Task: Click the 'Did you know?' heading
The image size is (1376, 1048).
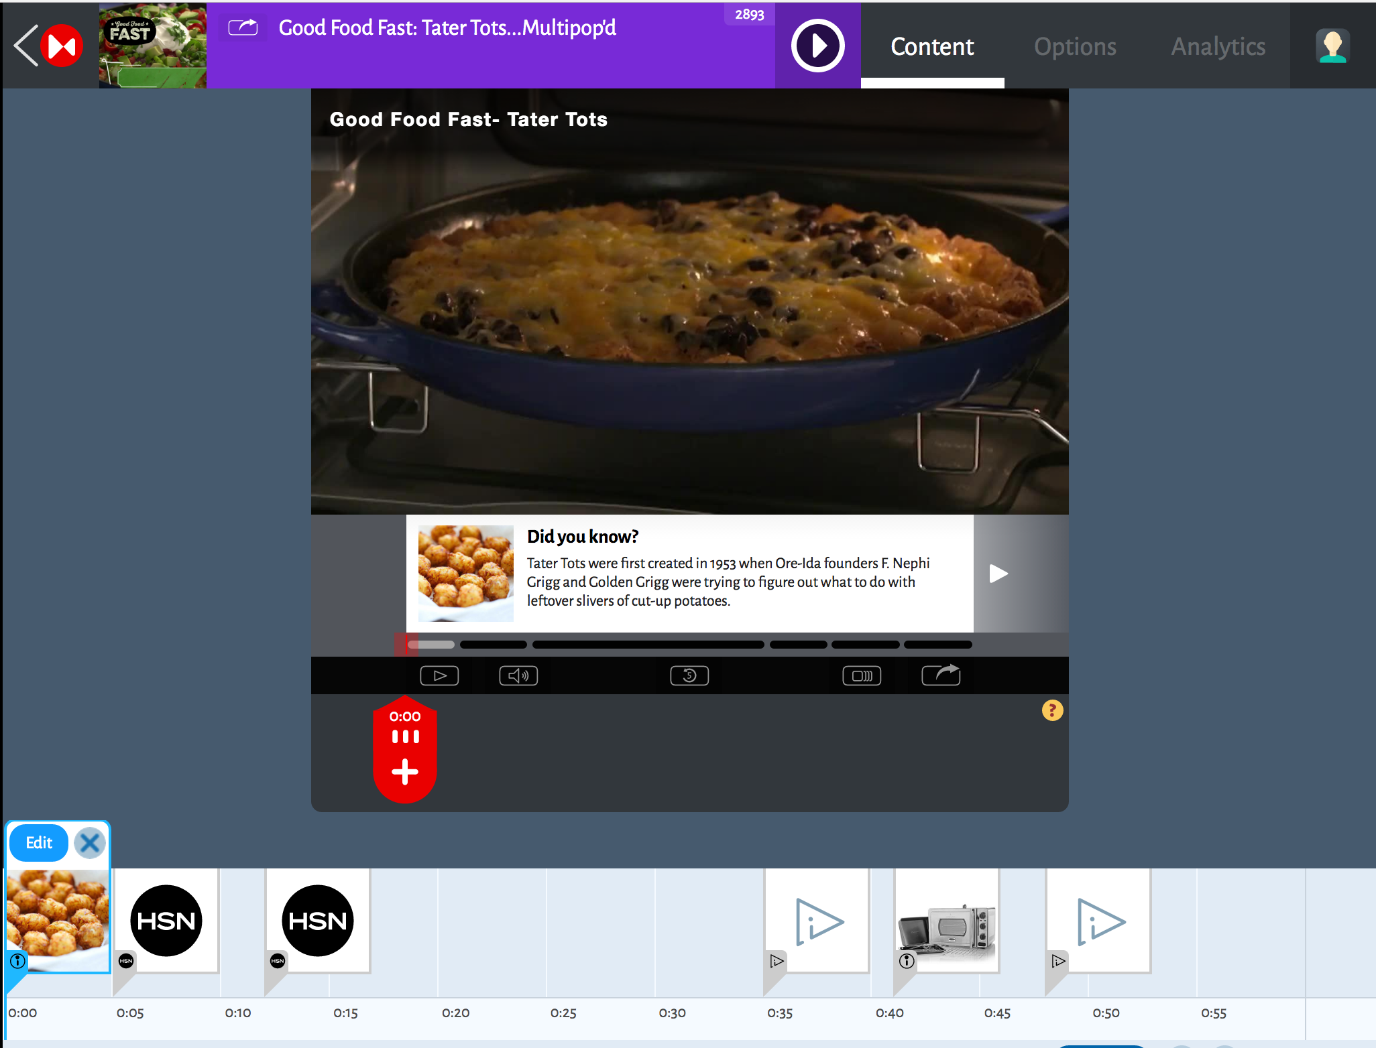Action: pyautogui.click(x=583, y=537)
